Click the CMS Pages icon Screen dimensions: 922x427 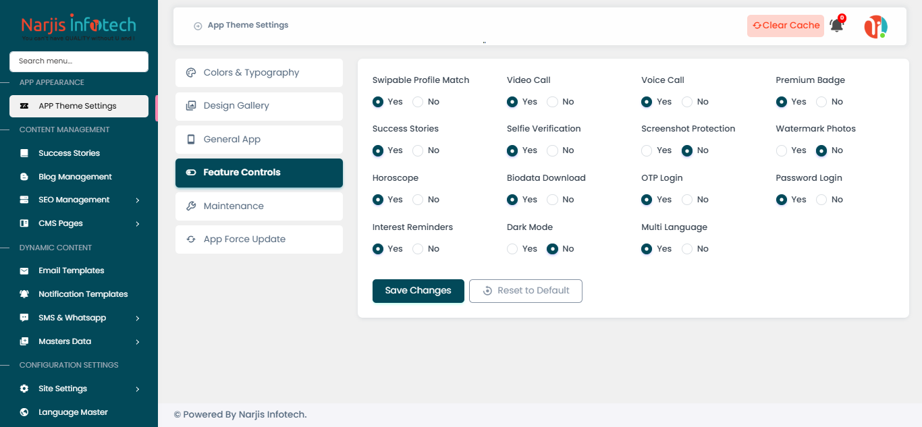(x=24, y=223)
